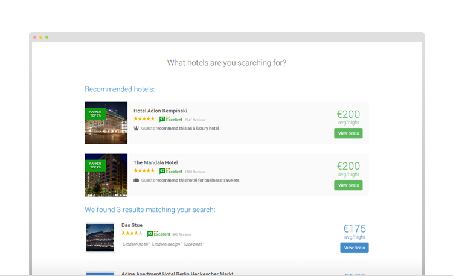Open the 1108 Reviews link
453x276 pixels.
(x=195, y=172)
